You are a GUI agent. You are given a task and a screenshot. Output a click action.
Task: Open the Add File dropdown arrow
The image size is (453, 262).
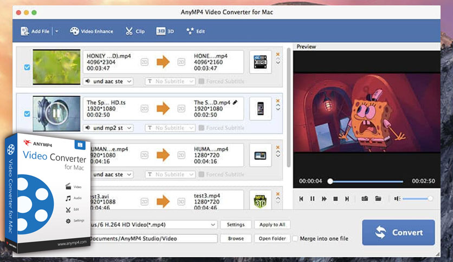(x=57, y=31)
